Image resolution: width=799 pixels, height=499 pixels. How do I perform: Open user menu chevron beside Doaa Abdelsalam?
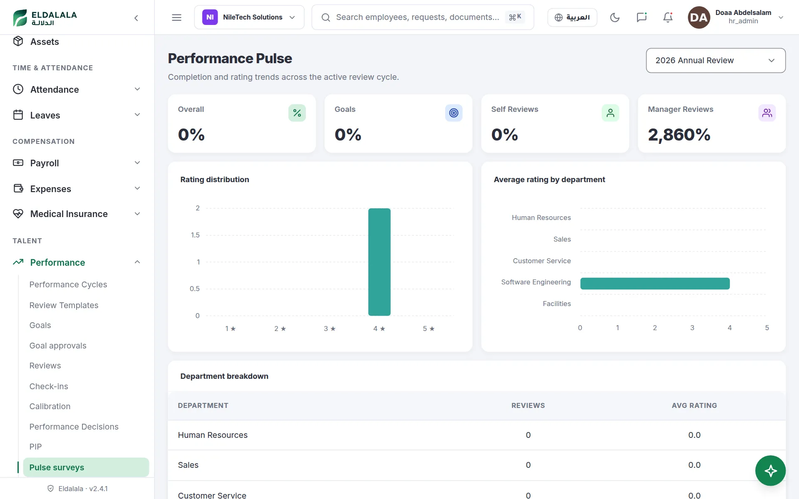click(781, 17)
